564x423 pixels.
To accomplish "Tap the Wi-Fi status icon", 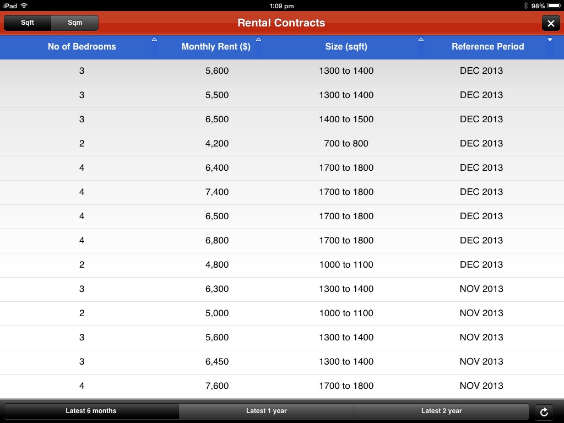I will click(24, 6).
